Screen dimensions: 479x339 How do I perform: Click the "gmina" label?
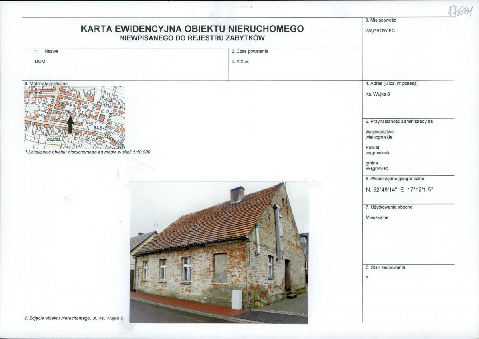coord(372,163)
